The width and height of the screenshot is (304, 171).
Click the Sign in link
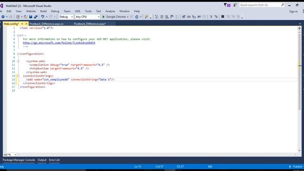point(294,11)
